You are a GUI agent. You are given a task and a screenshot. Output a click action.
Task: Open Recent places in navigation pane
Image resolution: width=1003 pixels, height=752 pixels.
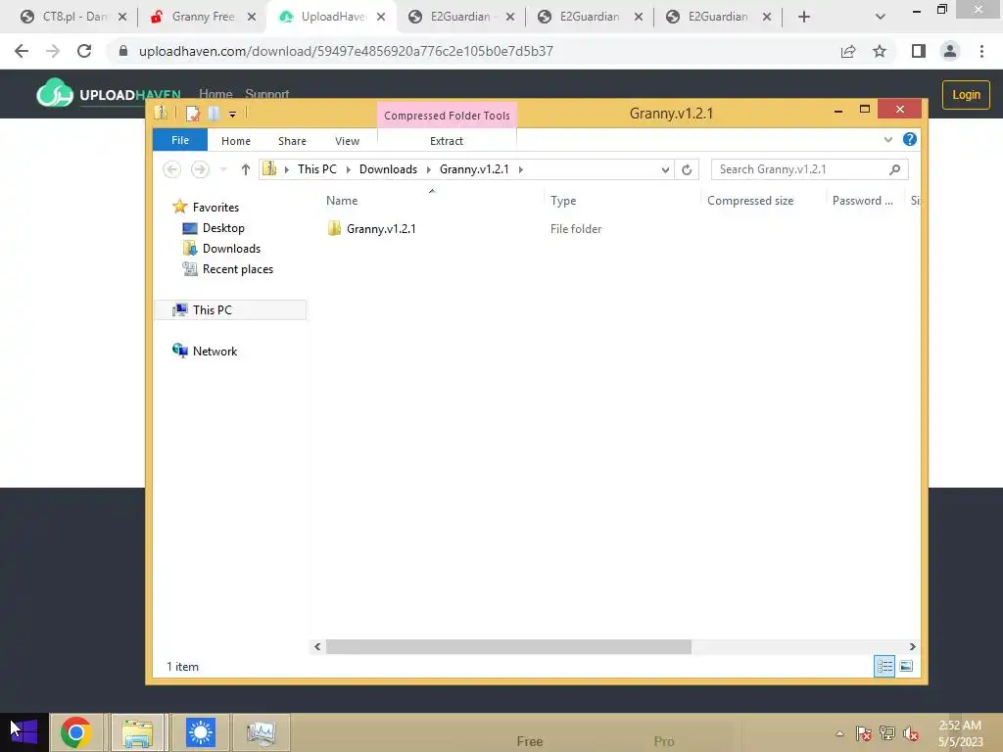(x=237, y=269)
